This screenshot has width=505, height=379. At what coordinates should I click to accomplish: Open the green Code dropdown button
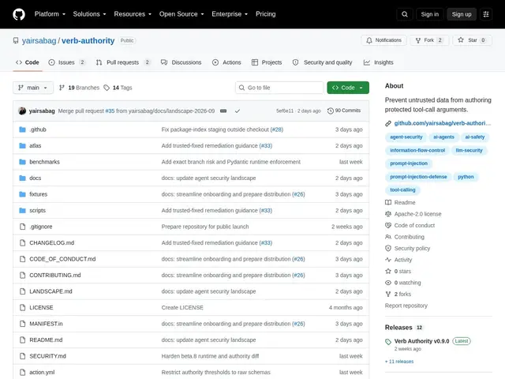[348, 88]
